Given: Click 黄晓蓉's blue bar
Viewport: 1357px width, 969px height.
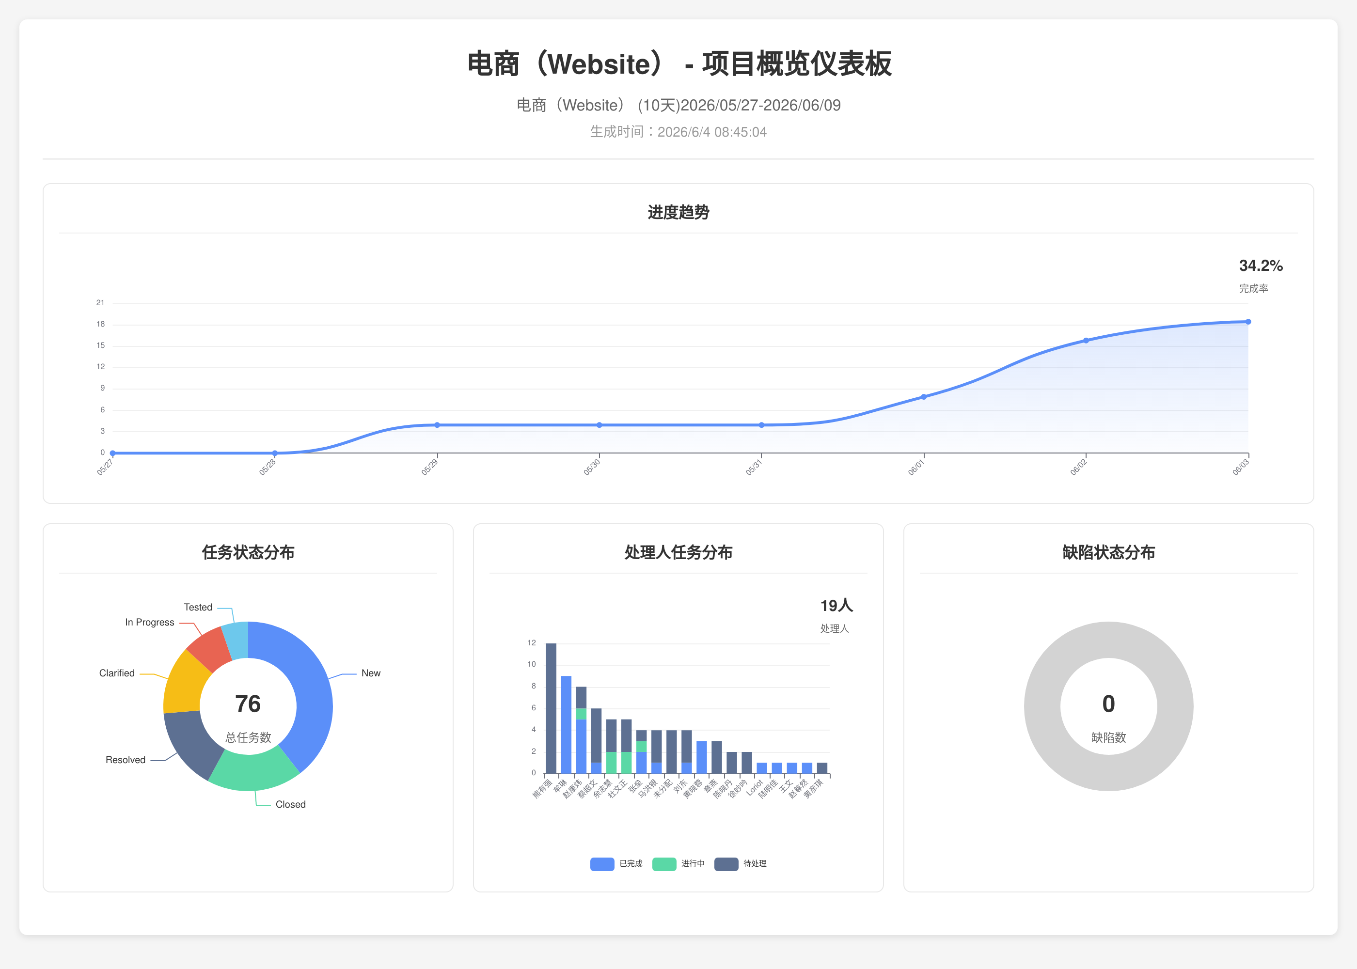Looking at the screenshot, I should coord(702,757).
